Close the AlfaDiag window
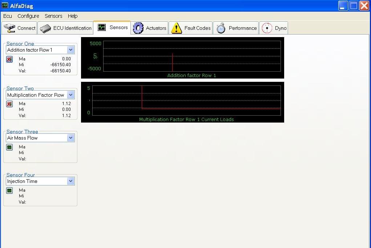The width and height of the screenshot is (371, 248). tap(364, 6)
